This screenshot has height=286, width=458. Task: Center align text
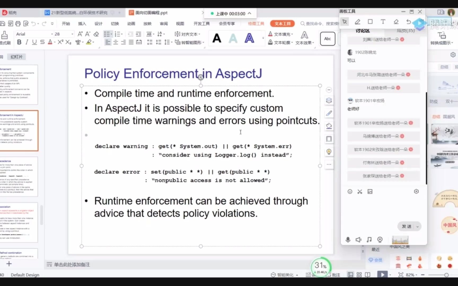[x=116, y=42]
